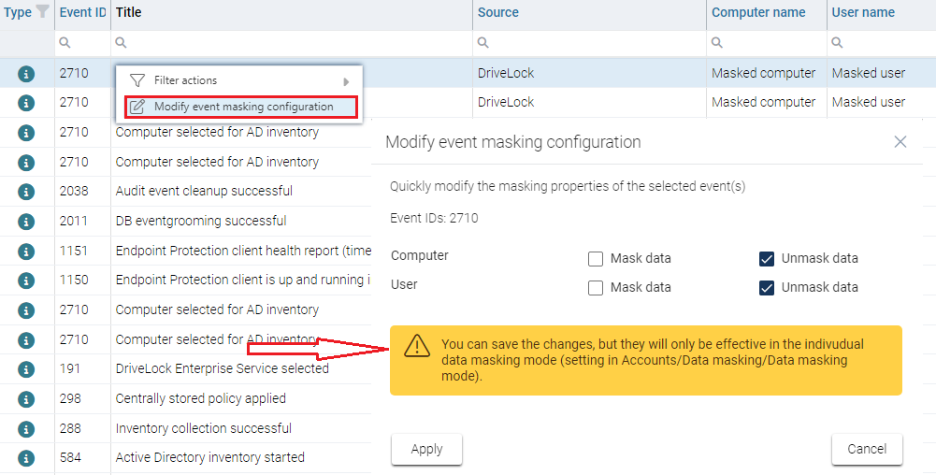Click the info icon beside event ID 191
The width and height of the screenshot is (936, 475).
26,369
